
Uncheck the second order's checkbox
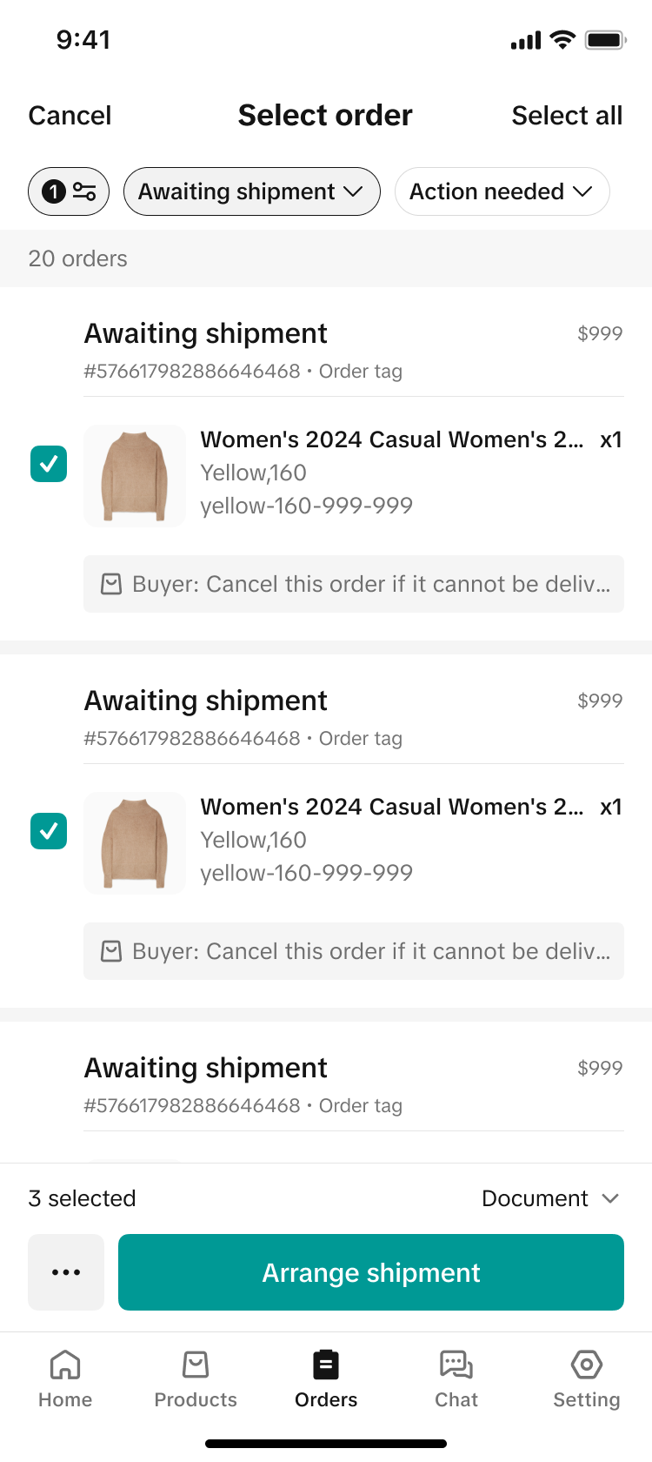click(49, 831)
